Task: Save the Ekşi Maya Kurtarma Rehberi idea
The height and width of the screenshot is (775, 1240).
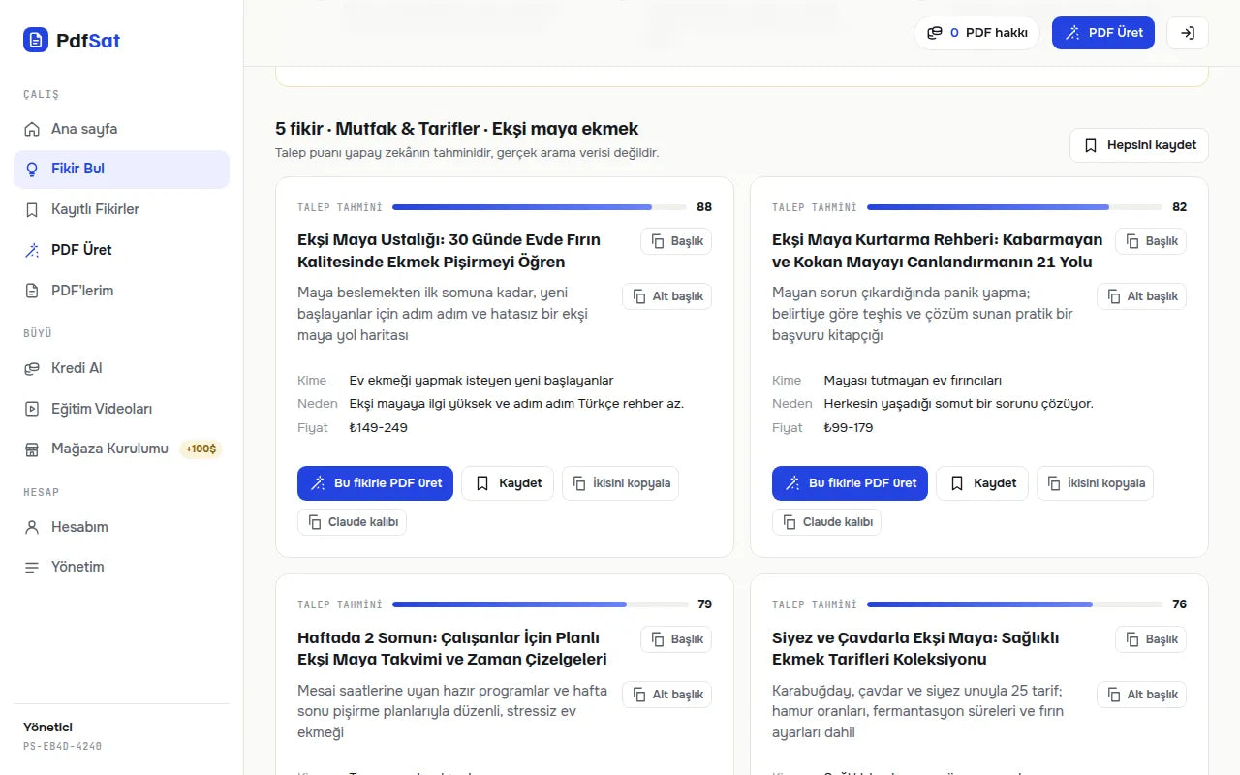Action: pyautogui.click(x=982, y=483)
